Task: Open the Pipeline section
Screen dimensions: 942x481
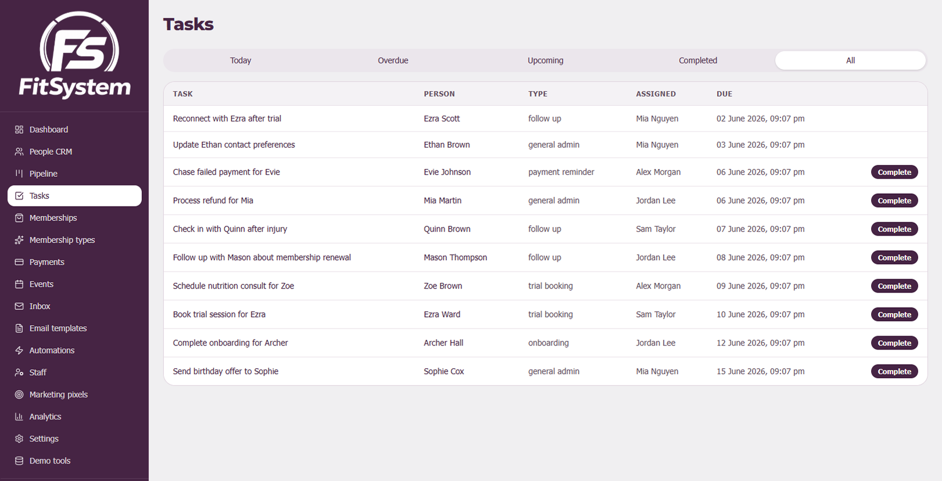Action: point(74,174)
